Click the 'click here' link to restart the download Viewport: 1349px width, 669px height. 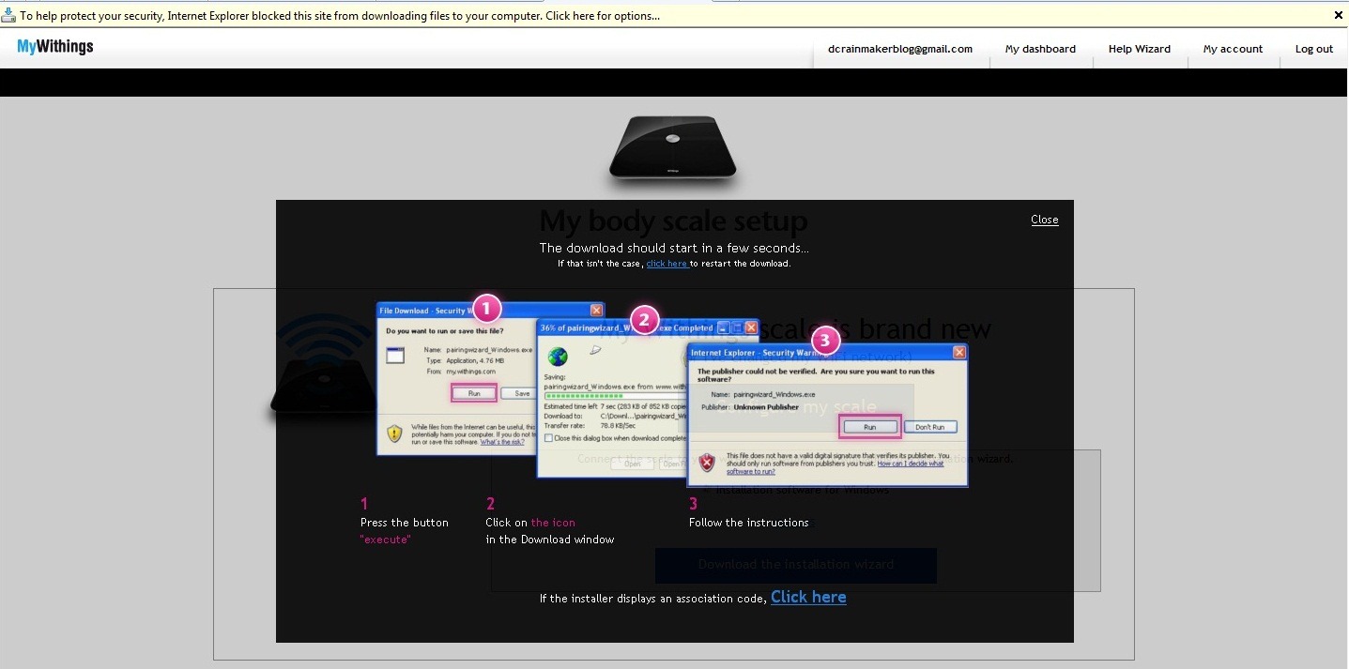pos(667,264)
